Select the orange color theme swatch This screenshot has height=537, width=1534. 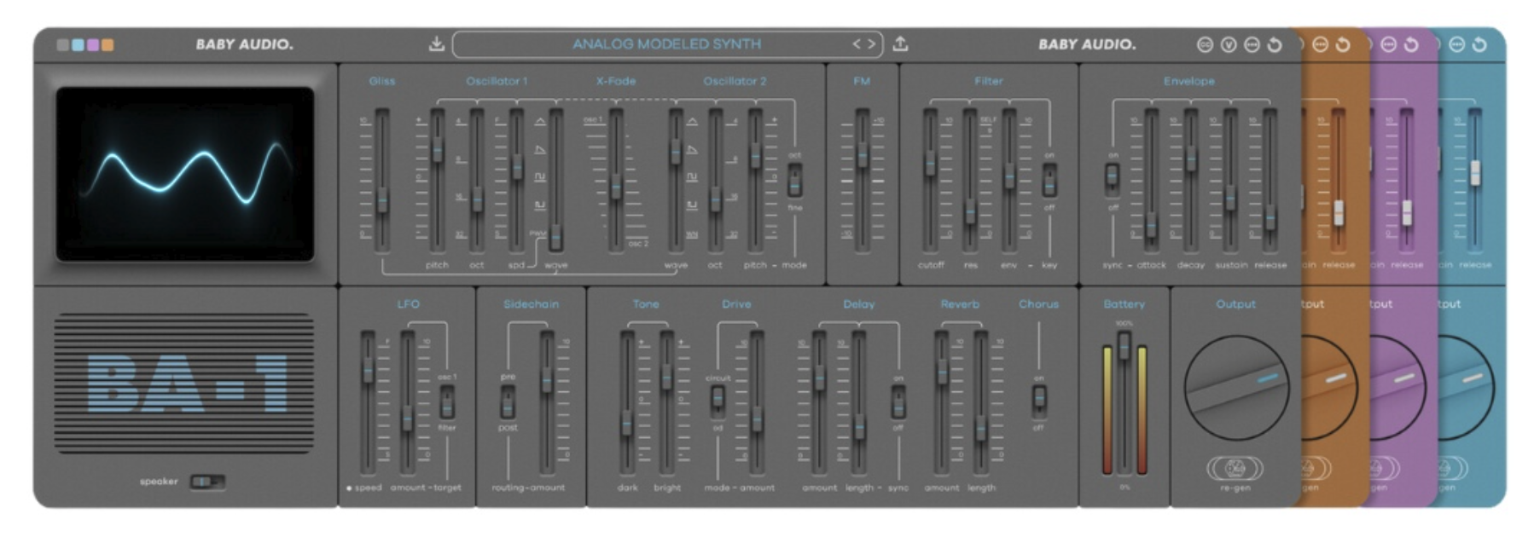coord(107,44)
